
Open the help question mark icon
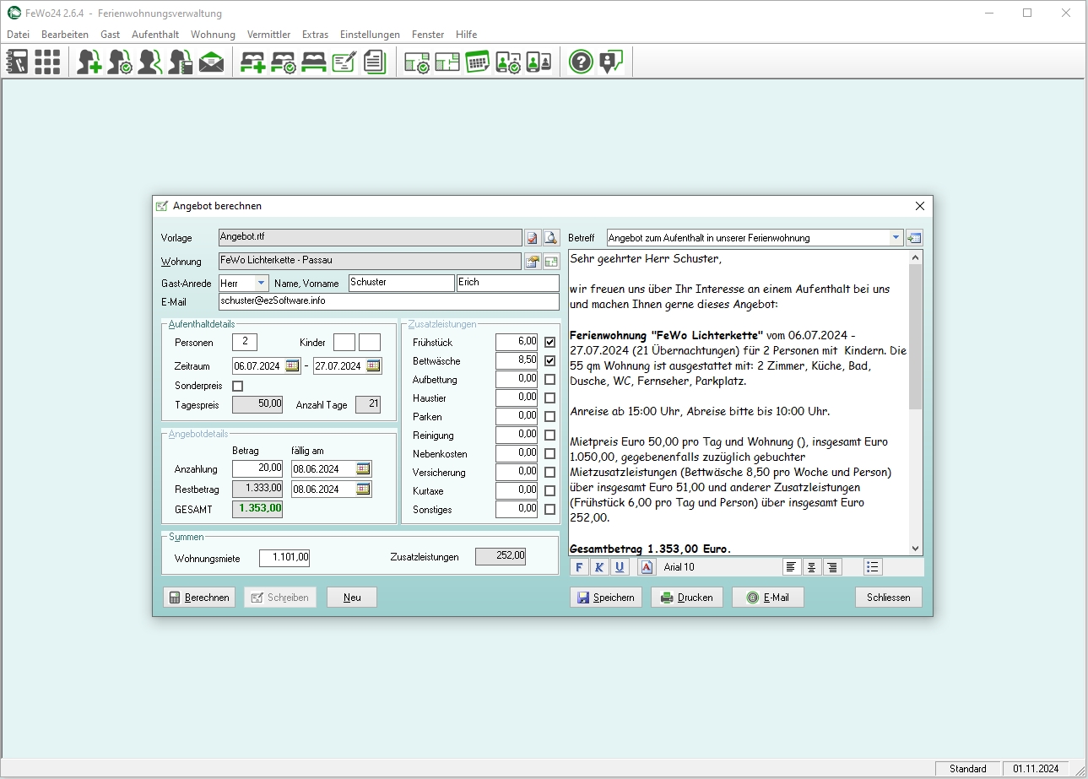pos(581,62)
